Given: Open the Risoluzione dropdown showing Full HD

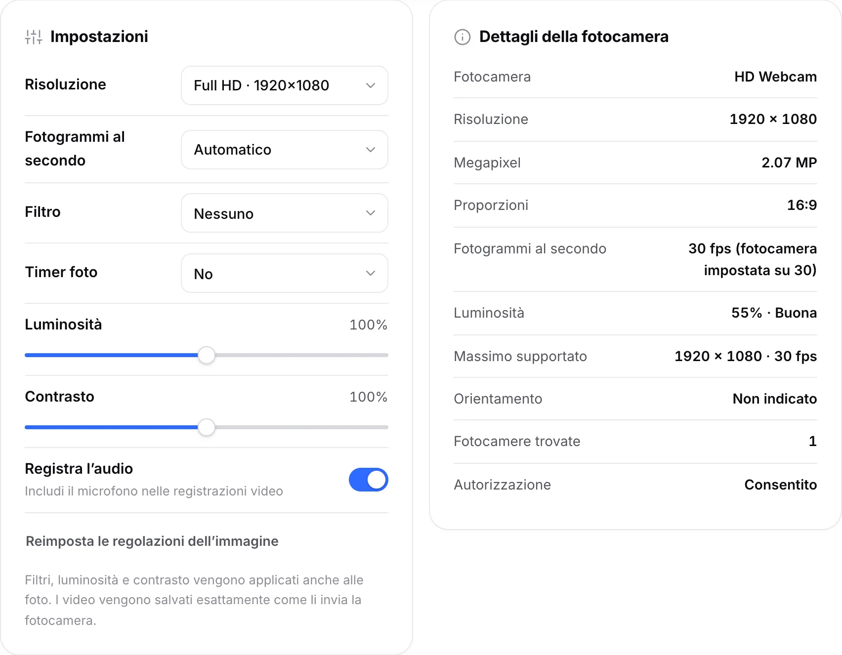Looking at the screenshot, I should (285, 85).
